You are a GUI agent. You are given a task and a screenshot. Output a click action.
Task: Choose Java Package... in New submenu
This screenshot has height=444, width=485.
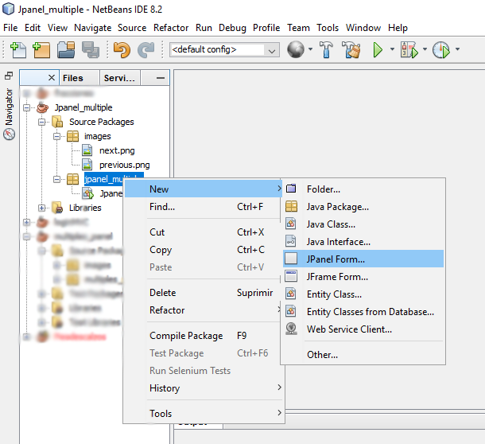(363, 207)
